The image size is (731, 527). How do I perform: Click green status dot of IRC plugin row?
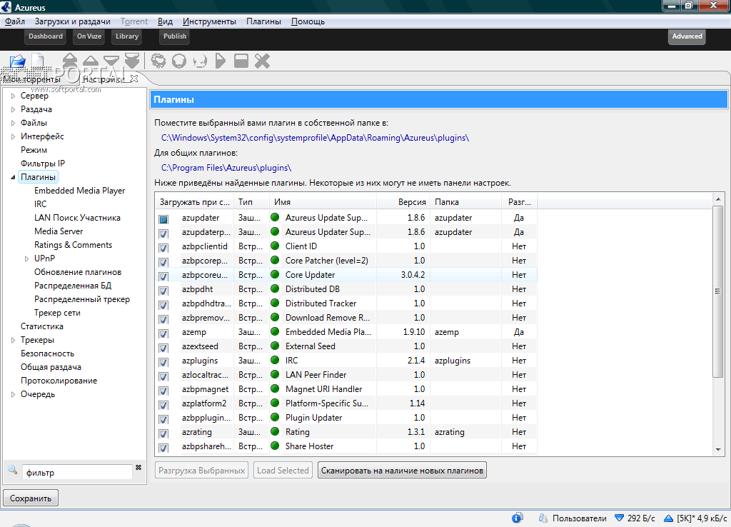pyautogui.click(x=275, y=360)
